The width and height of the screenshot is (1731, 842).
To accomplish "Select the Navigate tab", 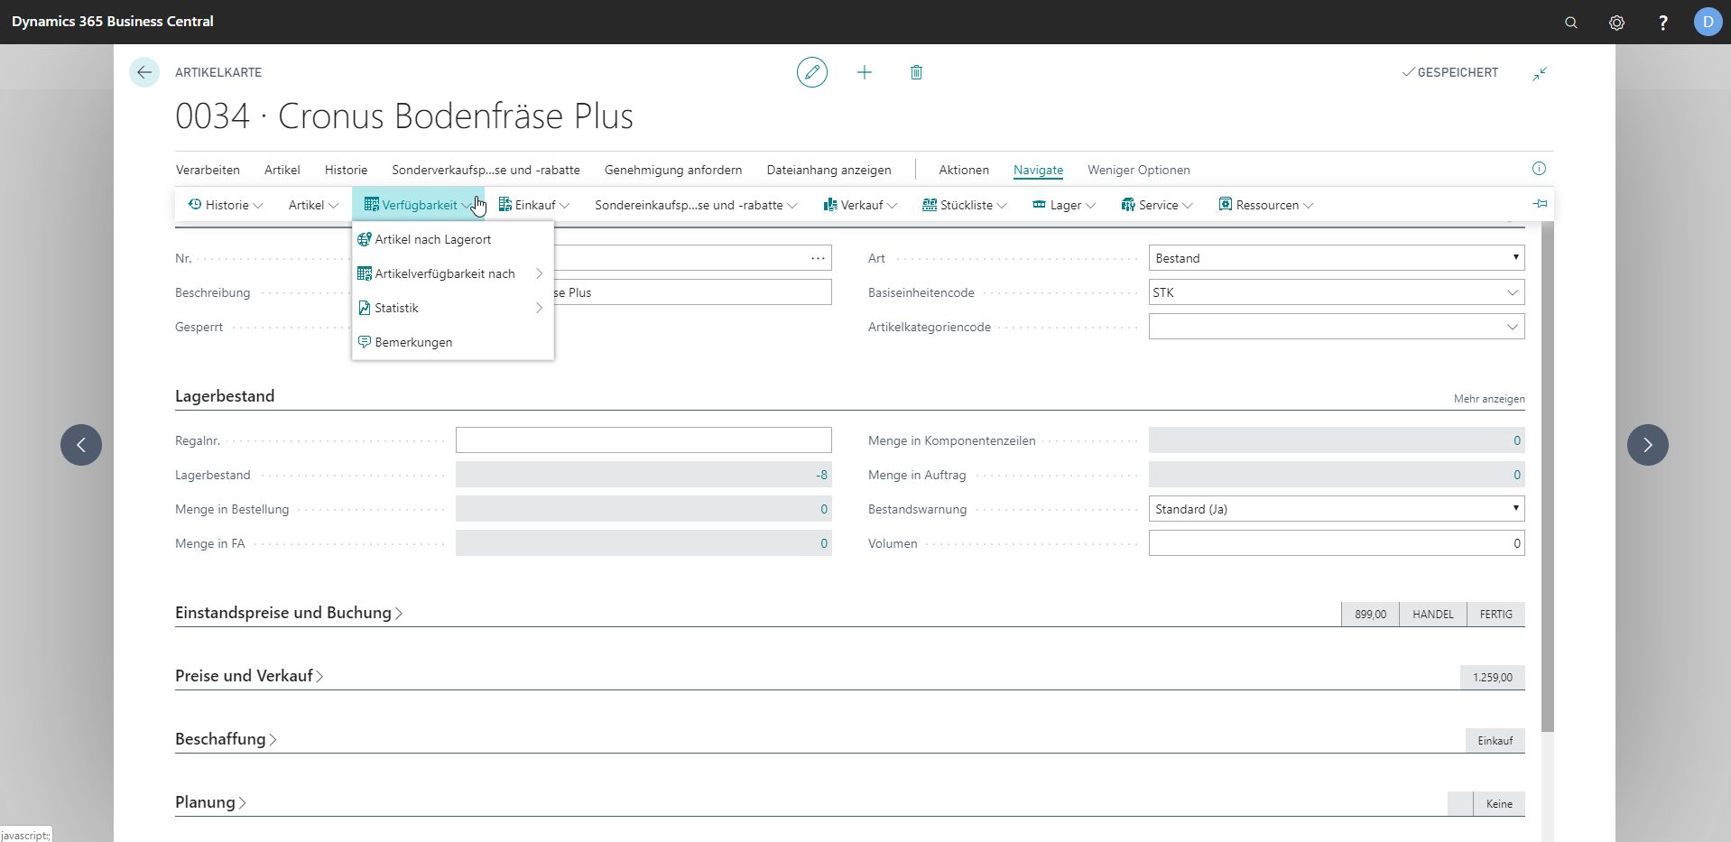I will coord(1038,170).
